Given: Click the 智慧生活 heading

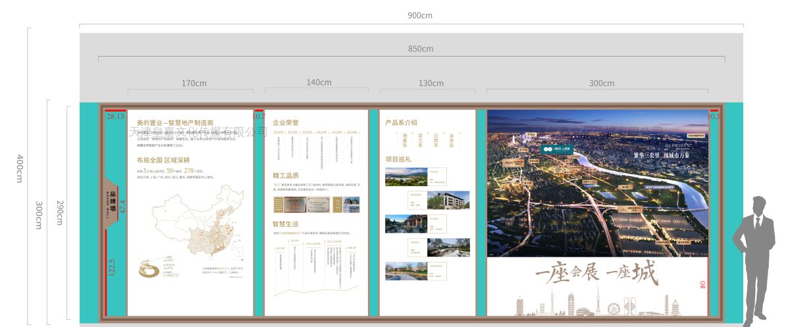Looking at the screenshot, I should click(x=286, y=224).
